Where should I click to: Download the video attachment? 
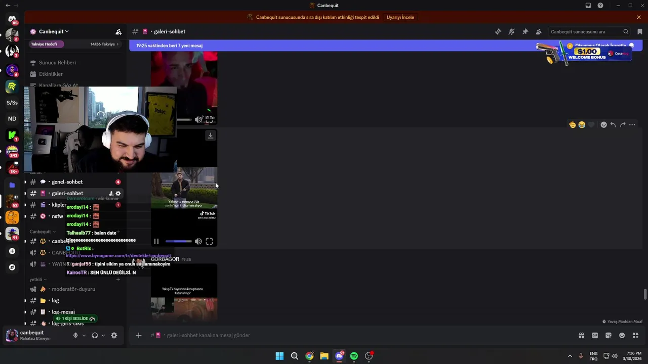[x=211, y=135]
